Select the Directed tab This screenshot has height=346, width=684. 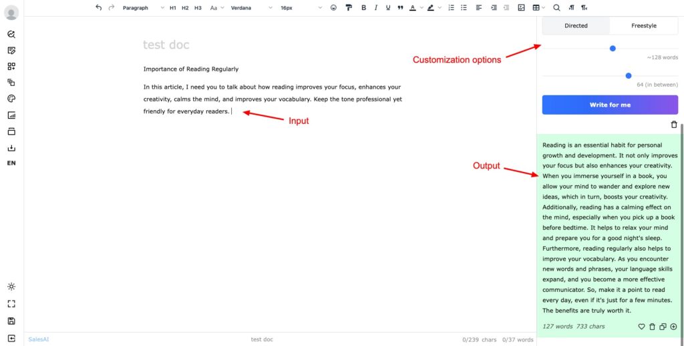click(576, 26)
